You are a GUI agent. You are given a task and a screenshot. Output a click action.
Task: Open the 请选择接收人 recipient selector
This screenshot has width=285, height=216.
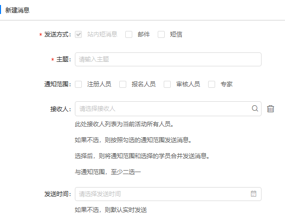pyautogui.click(x=168, y=109)
